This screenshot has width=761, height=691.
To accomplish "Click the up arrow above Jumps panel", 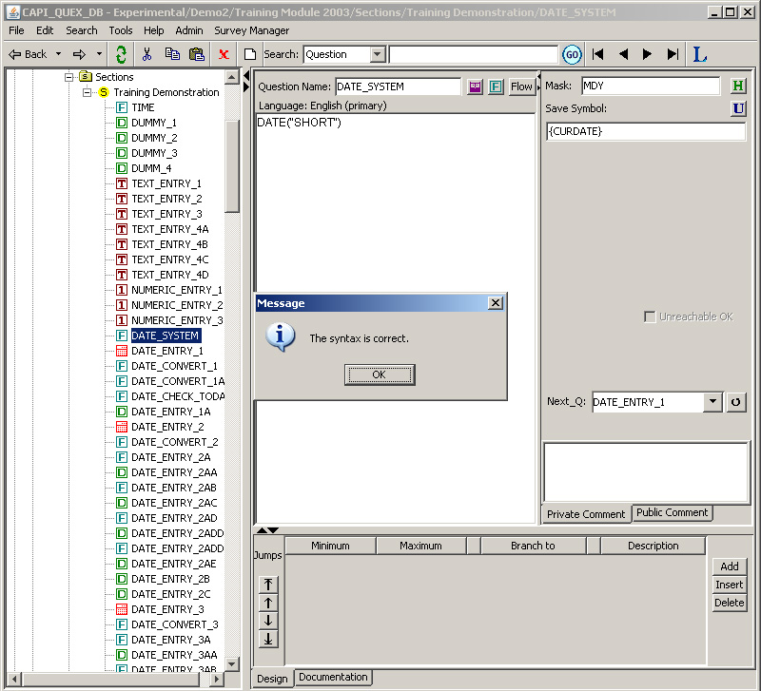I will click(x=262, y=530).
